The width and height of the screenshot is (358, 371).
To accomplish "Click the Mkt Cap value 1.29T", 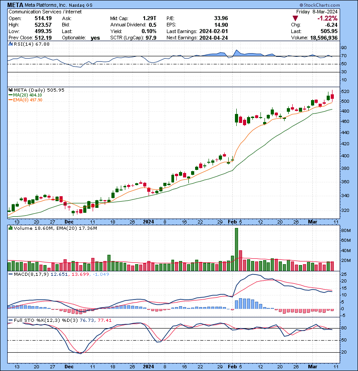I will pos(149,18).
